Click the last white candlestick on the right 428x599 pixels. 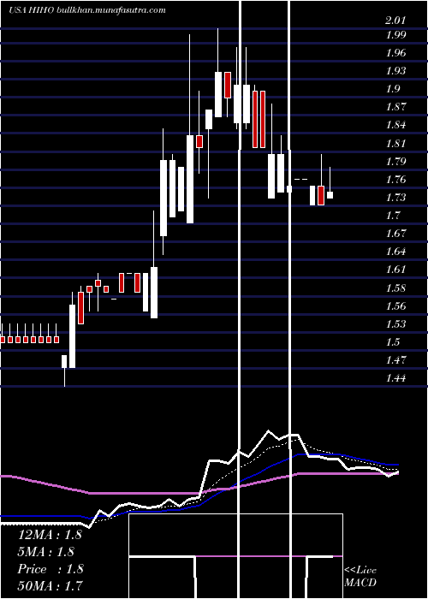pos(330,195)
